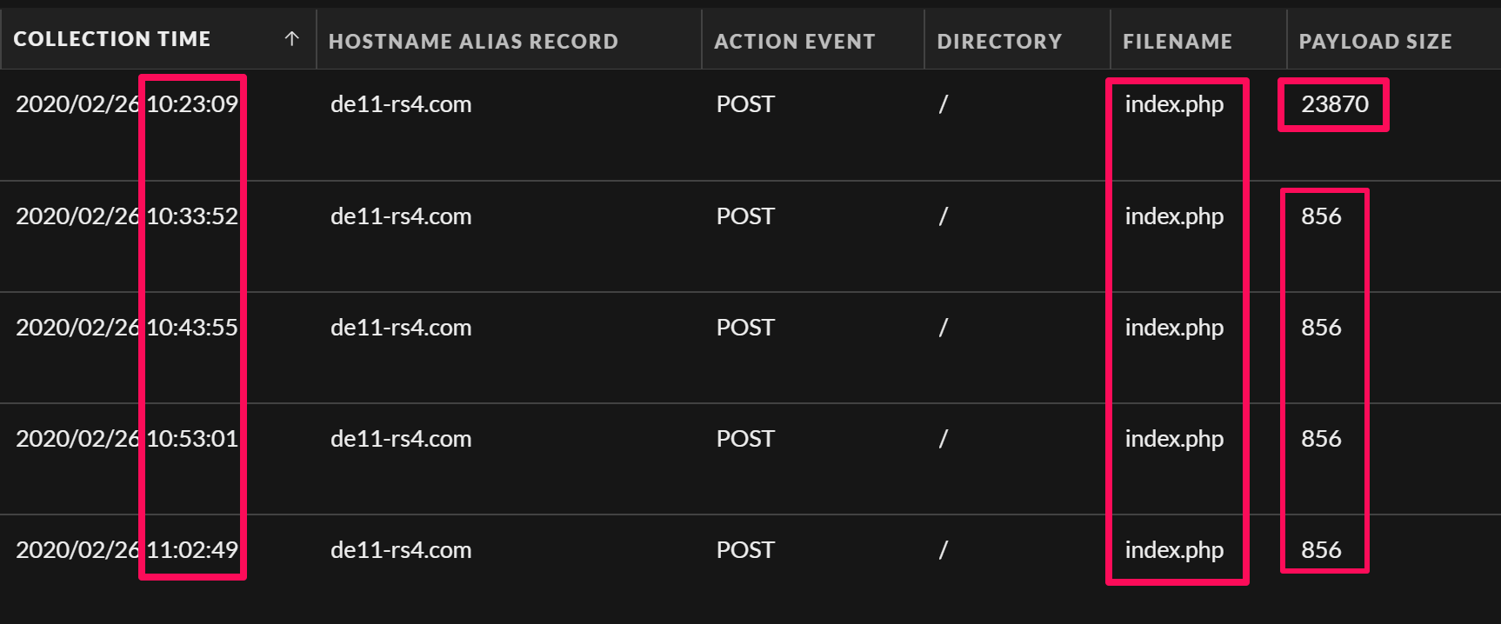Select the directory slash in the 10:23:09 row
1501x624 pixels.
[943, 104]
